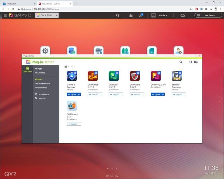Open the QVR Pro 2.0.0.0 app

[156, 94]
